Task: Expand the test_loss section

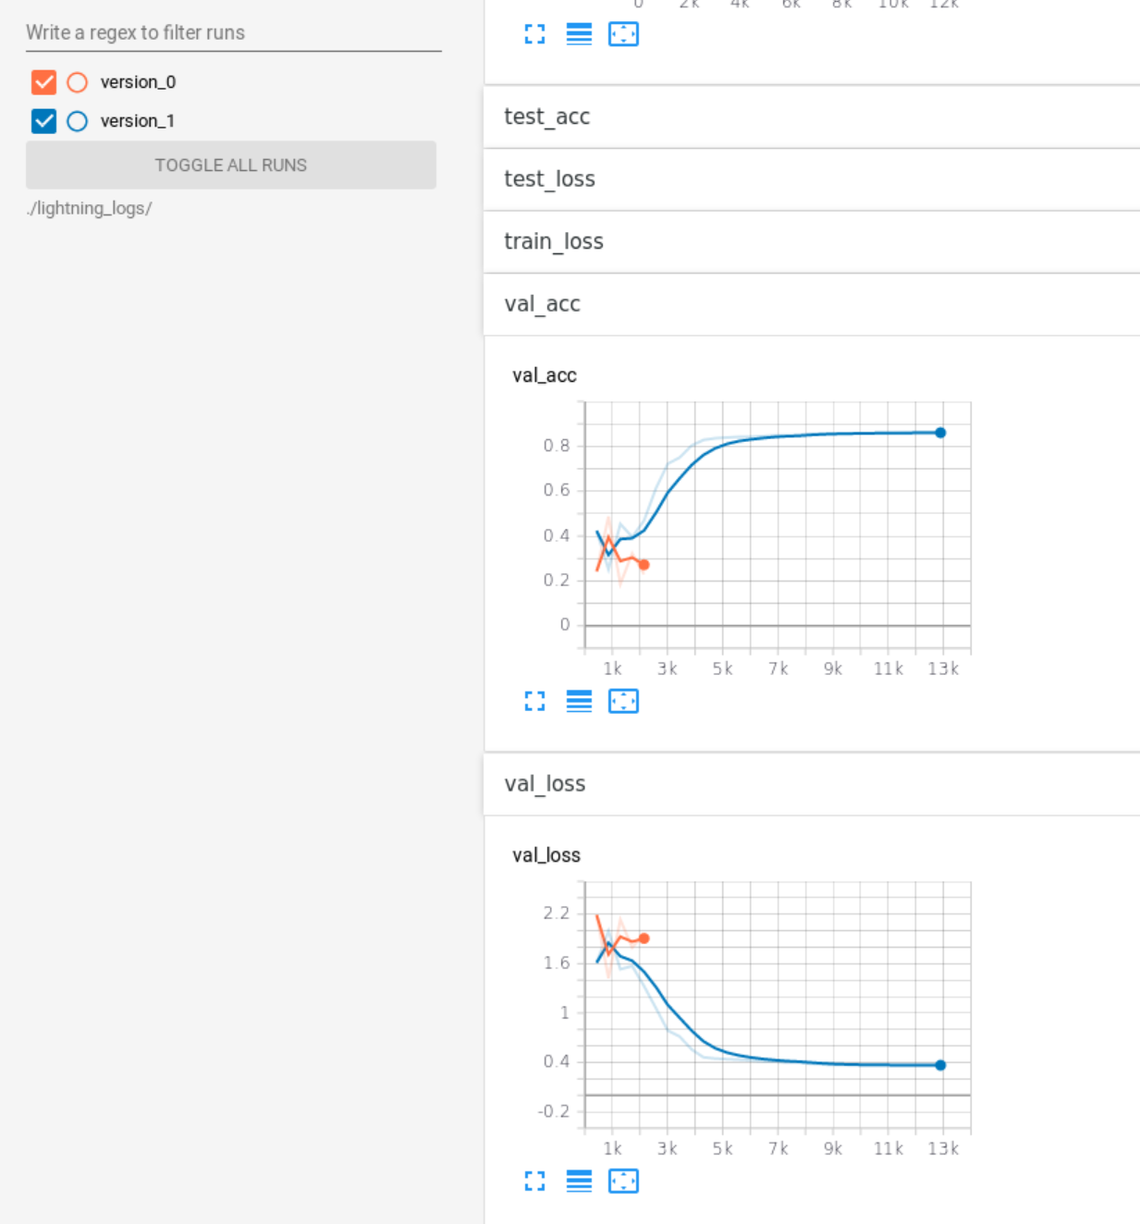Action: click(x=812, y=179)
